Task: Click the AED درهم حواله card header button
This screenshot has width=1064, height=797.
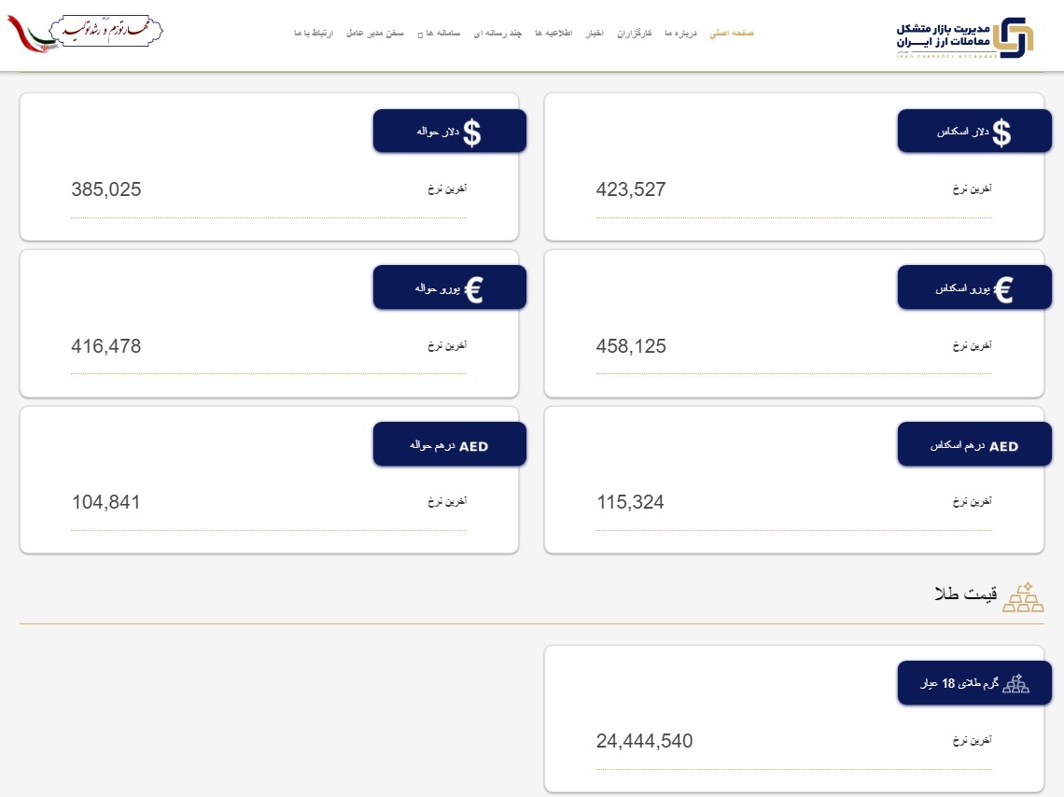Action: point(450,444)
